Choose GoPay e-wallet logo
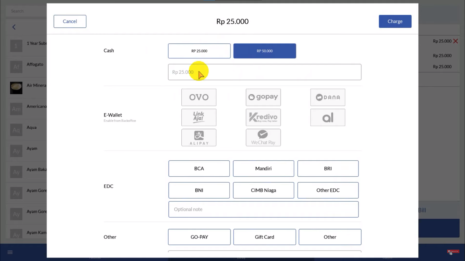465x261 pixels. tap(263, 97)
